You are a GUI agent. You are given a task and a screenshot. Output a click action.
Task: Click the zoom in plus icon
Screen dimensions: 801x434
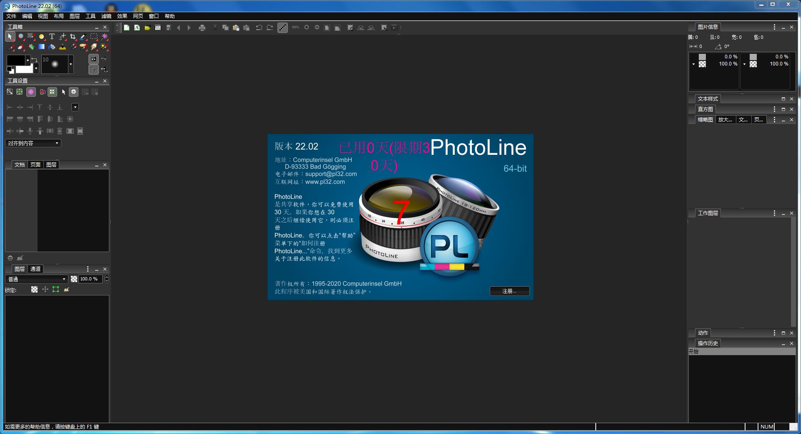click(307, 28)
